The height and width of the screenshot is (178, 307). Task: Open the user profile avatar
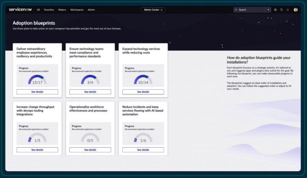(296, 10)
